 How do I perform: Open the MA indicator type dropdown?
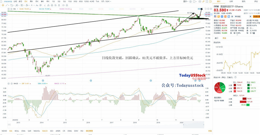point(18,9)
